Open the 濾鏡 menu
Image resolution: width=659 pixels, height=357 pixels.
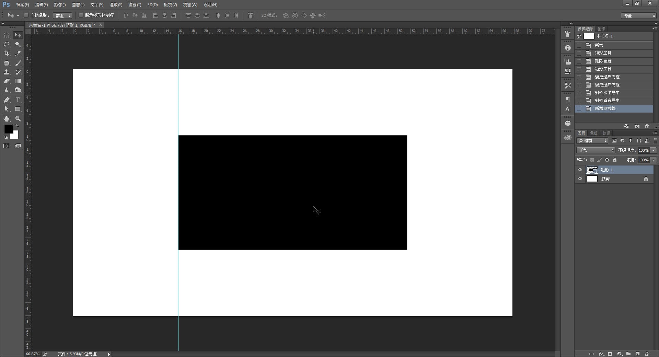[135, 5]
